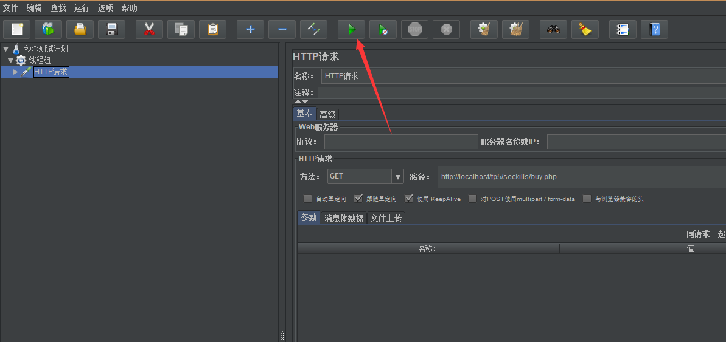This screenshot has width=726, height=342.
Task: Open the 编辑 menu
Action: pyautogui.click(x=34, y=8)
